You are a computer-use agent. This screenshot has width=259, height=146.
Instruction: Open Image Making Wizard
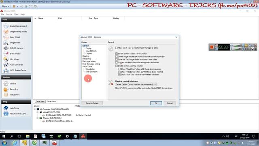16,26
